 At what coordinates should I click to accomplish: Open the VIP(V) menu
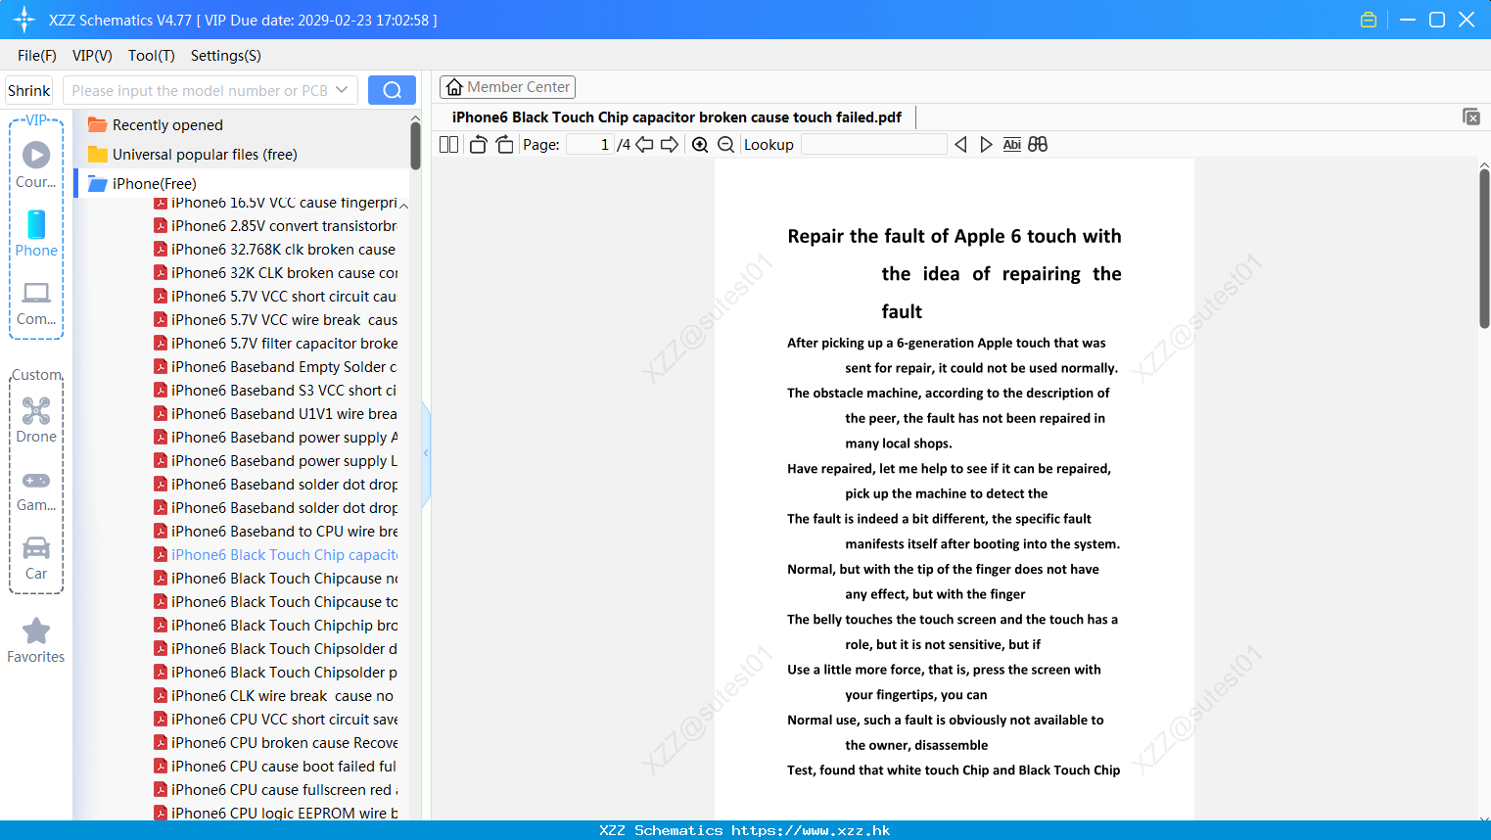[x=92, y=56]
